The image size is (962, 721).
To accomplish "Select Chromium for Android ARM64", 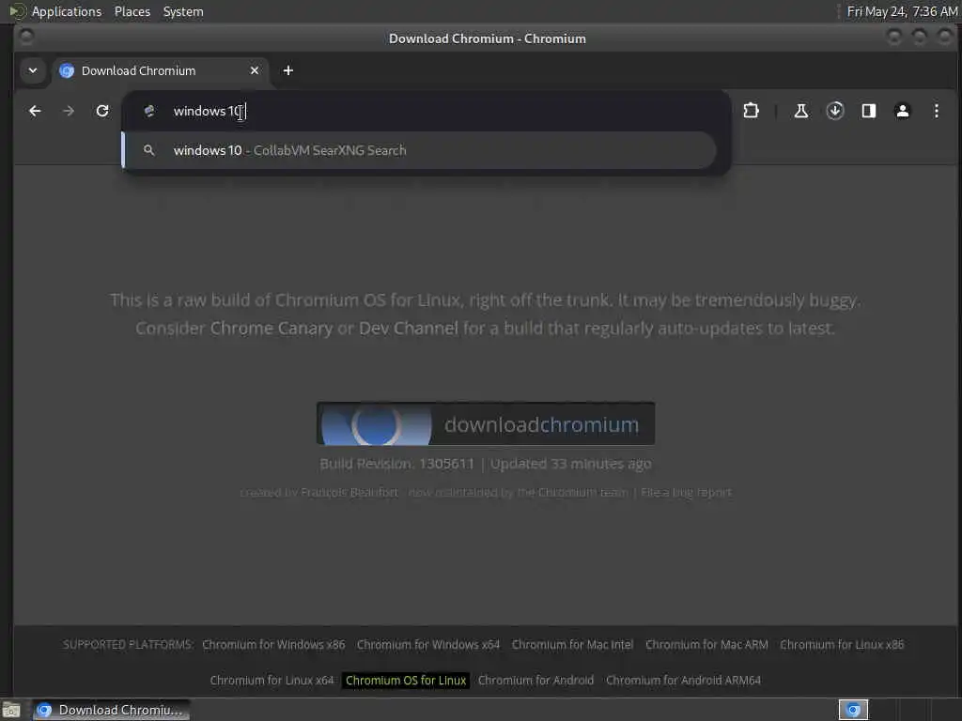I will click(684, 681).
